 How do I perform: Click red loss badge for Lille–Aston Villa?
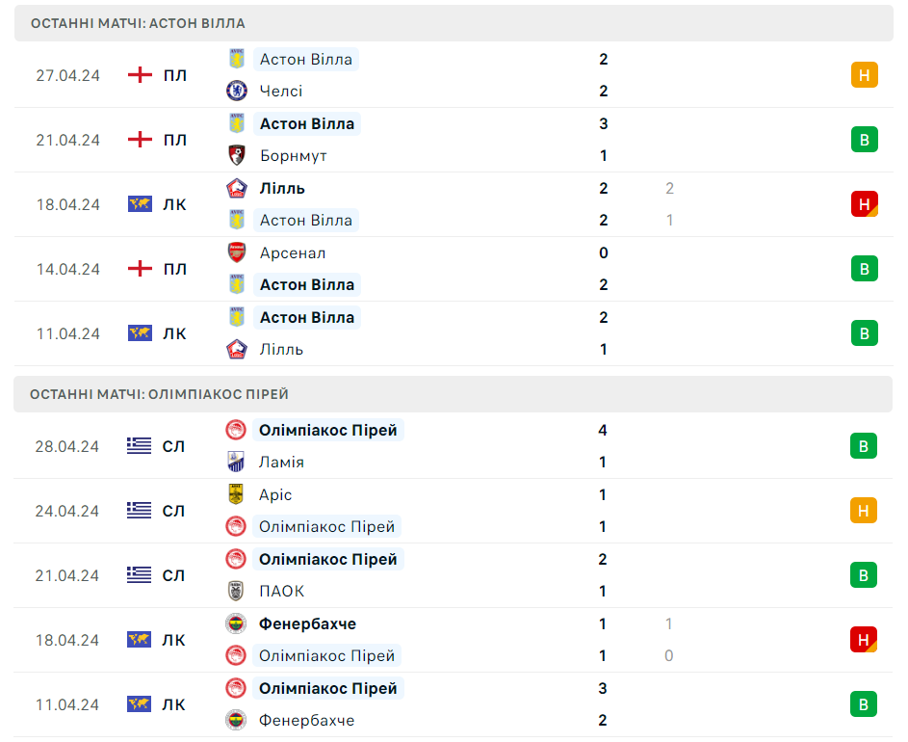tap(864, 204)
